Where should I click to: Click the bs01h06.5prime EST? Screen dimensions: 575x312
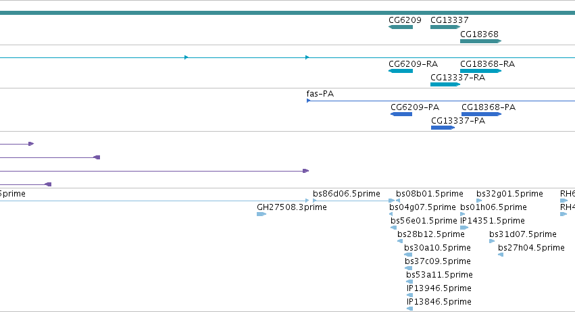coord(462,214)
